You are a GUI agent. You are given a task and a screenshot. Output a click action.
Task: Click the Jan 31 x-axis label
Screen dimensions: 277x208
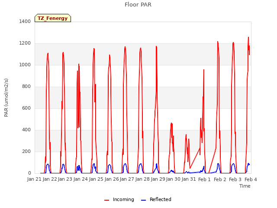click(x=189, y=179)
